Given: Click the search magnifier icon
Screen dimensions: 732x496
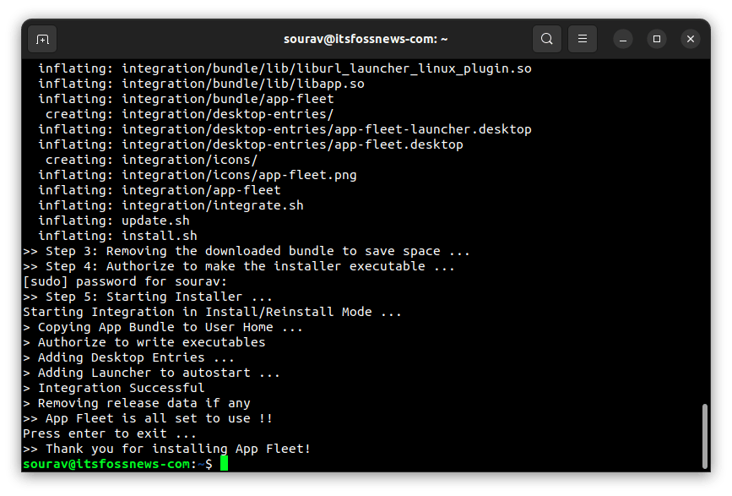Looking at the screenshot, I should (547, 39).
